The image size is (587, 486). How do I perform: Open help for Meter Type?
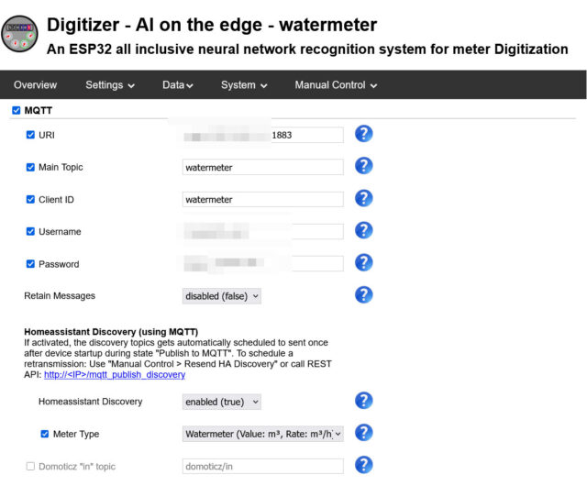[363, 433]
